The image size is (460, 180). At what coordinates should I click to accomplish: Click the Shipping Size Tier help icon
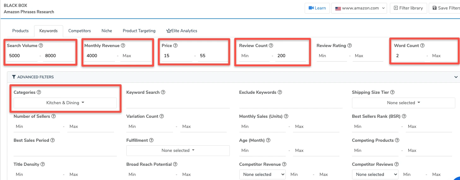pyautogui.click(x=392, y=92)
